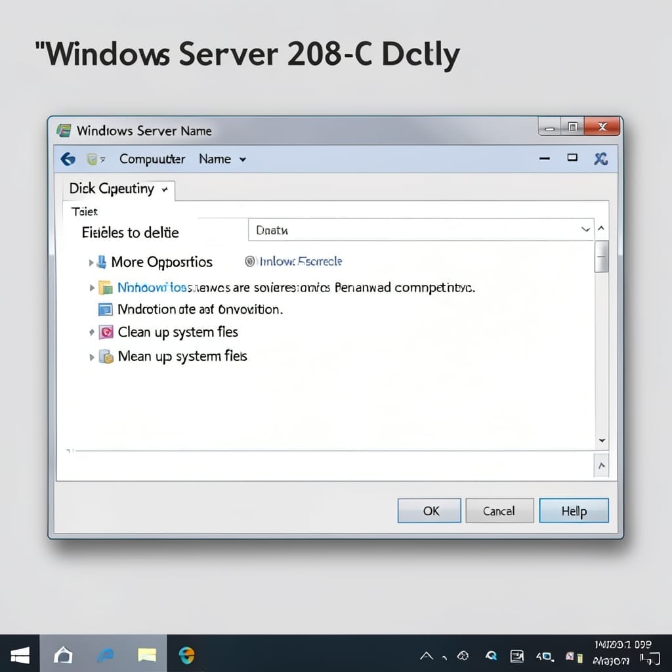Viewport: 672px width, 672px height.
Task: Click the description pane up arrow
Action: pos(602,465)
